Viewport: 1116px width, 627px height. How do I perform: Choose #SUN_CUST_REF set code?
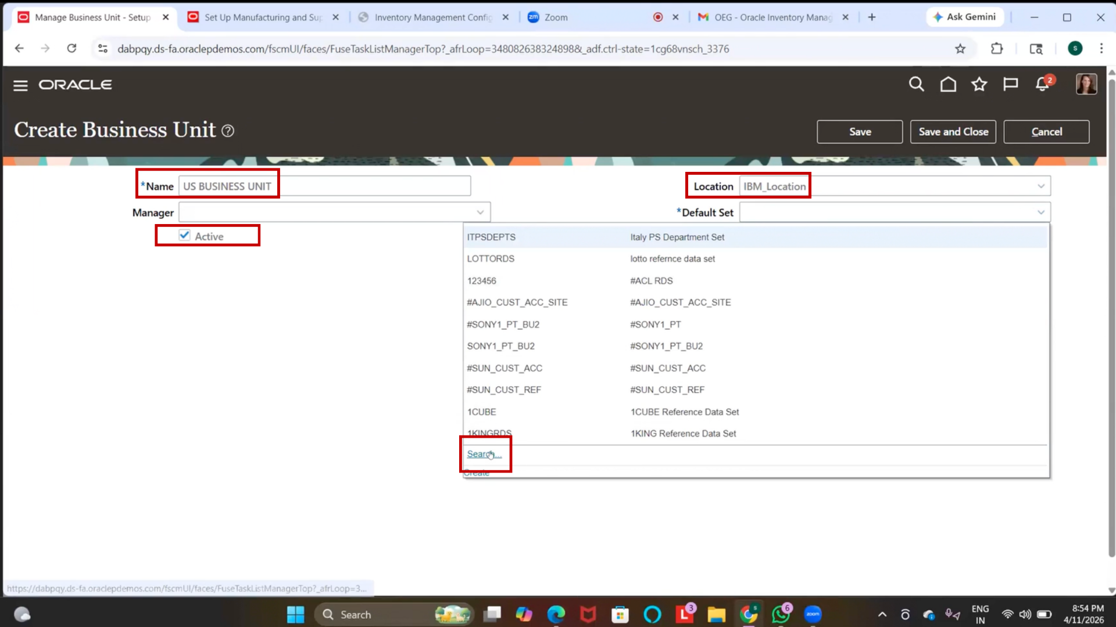pos(504,390)
